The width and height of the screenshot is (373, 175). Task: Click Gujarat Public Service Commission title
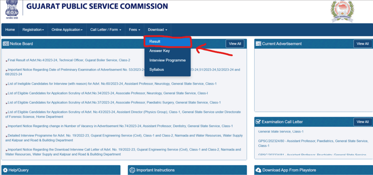97,6
